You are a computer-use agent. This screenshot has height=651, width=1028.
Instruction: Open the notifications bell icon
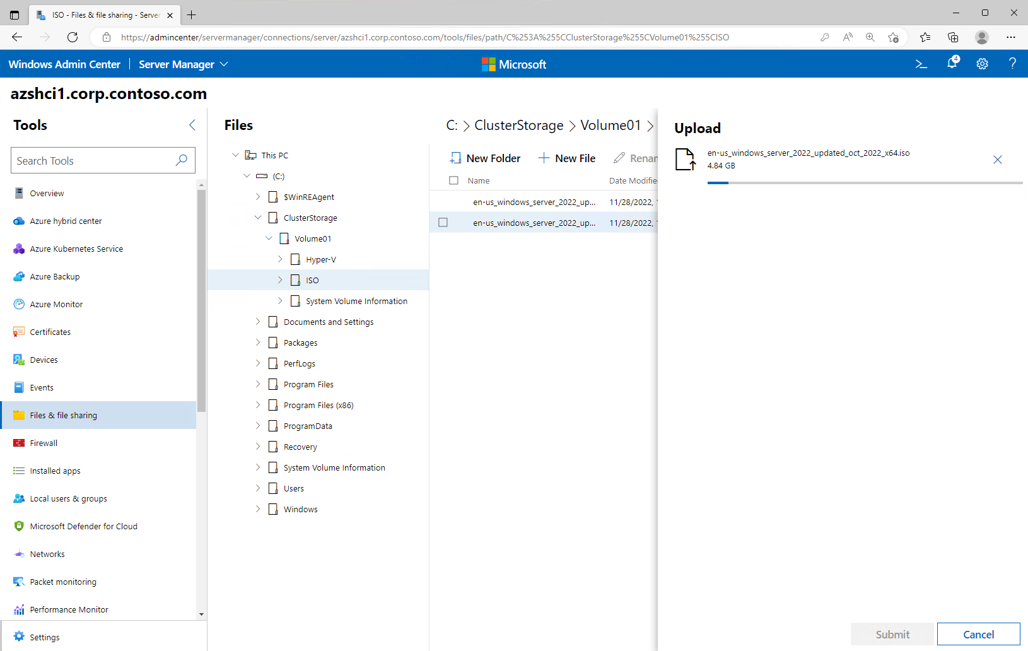(952, 63)
